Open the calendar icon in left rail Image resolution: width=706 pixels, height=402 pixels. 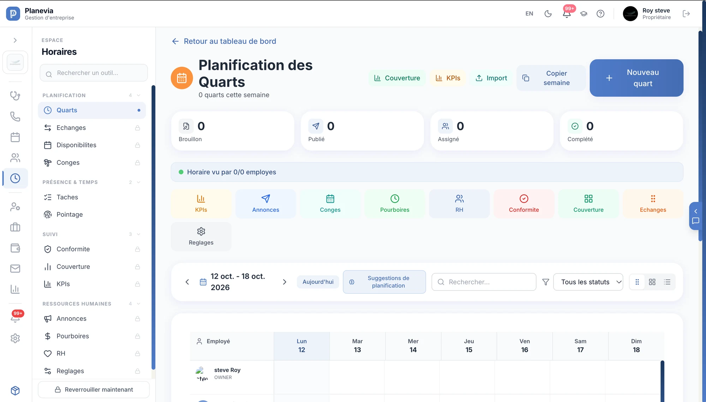coord(15,137)
